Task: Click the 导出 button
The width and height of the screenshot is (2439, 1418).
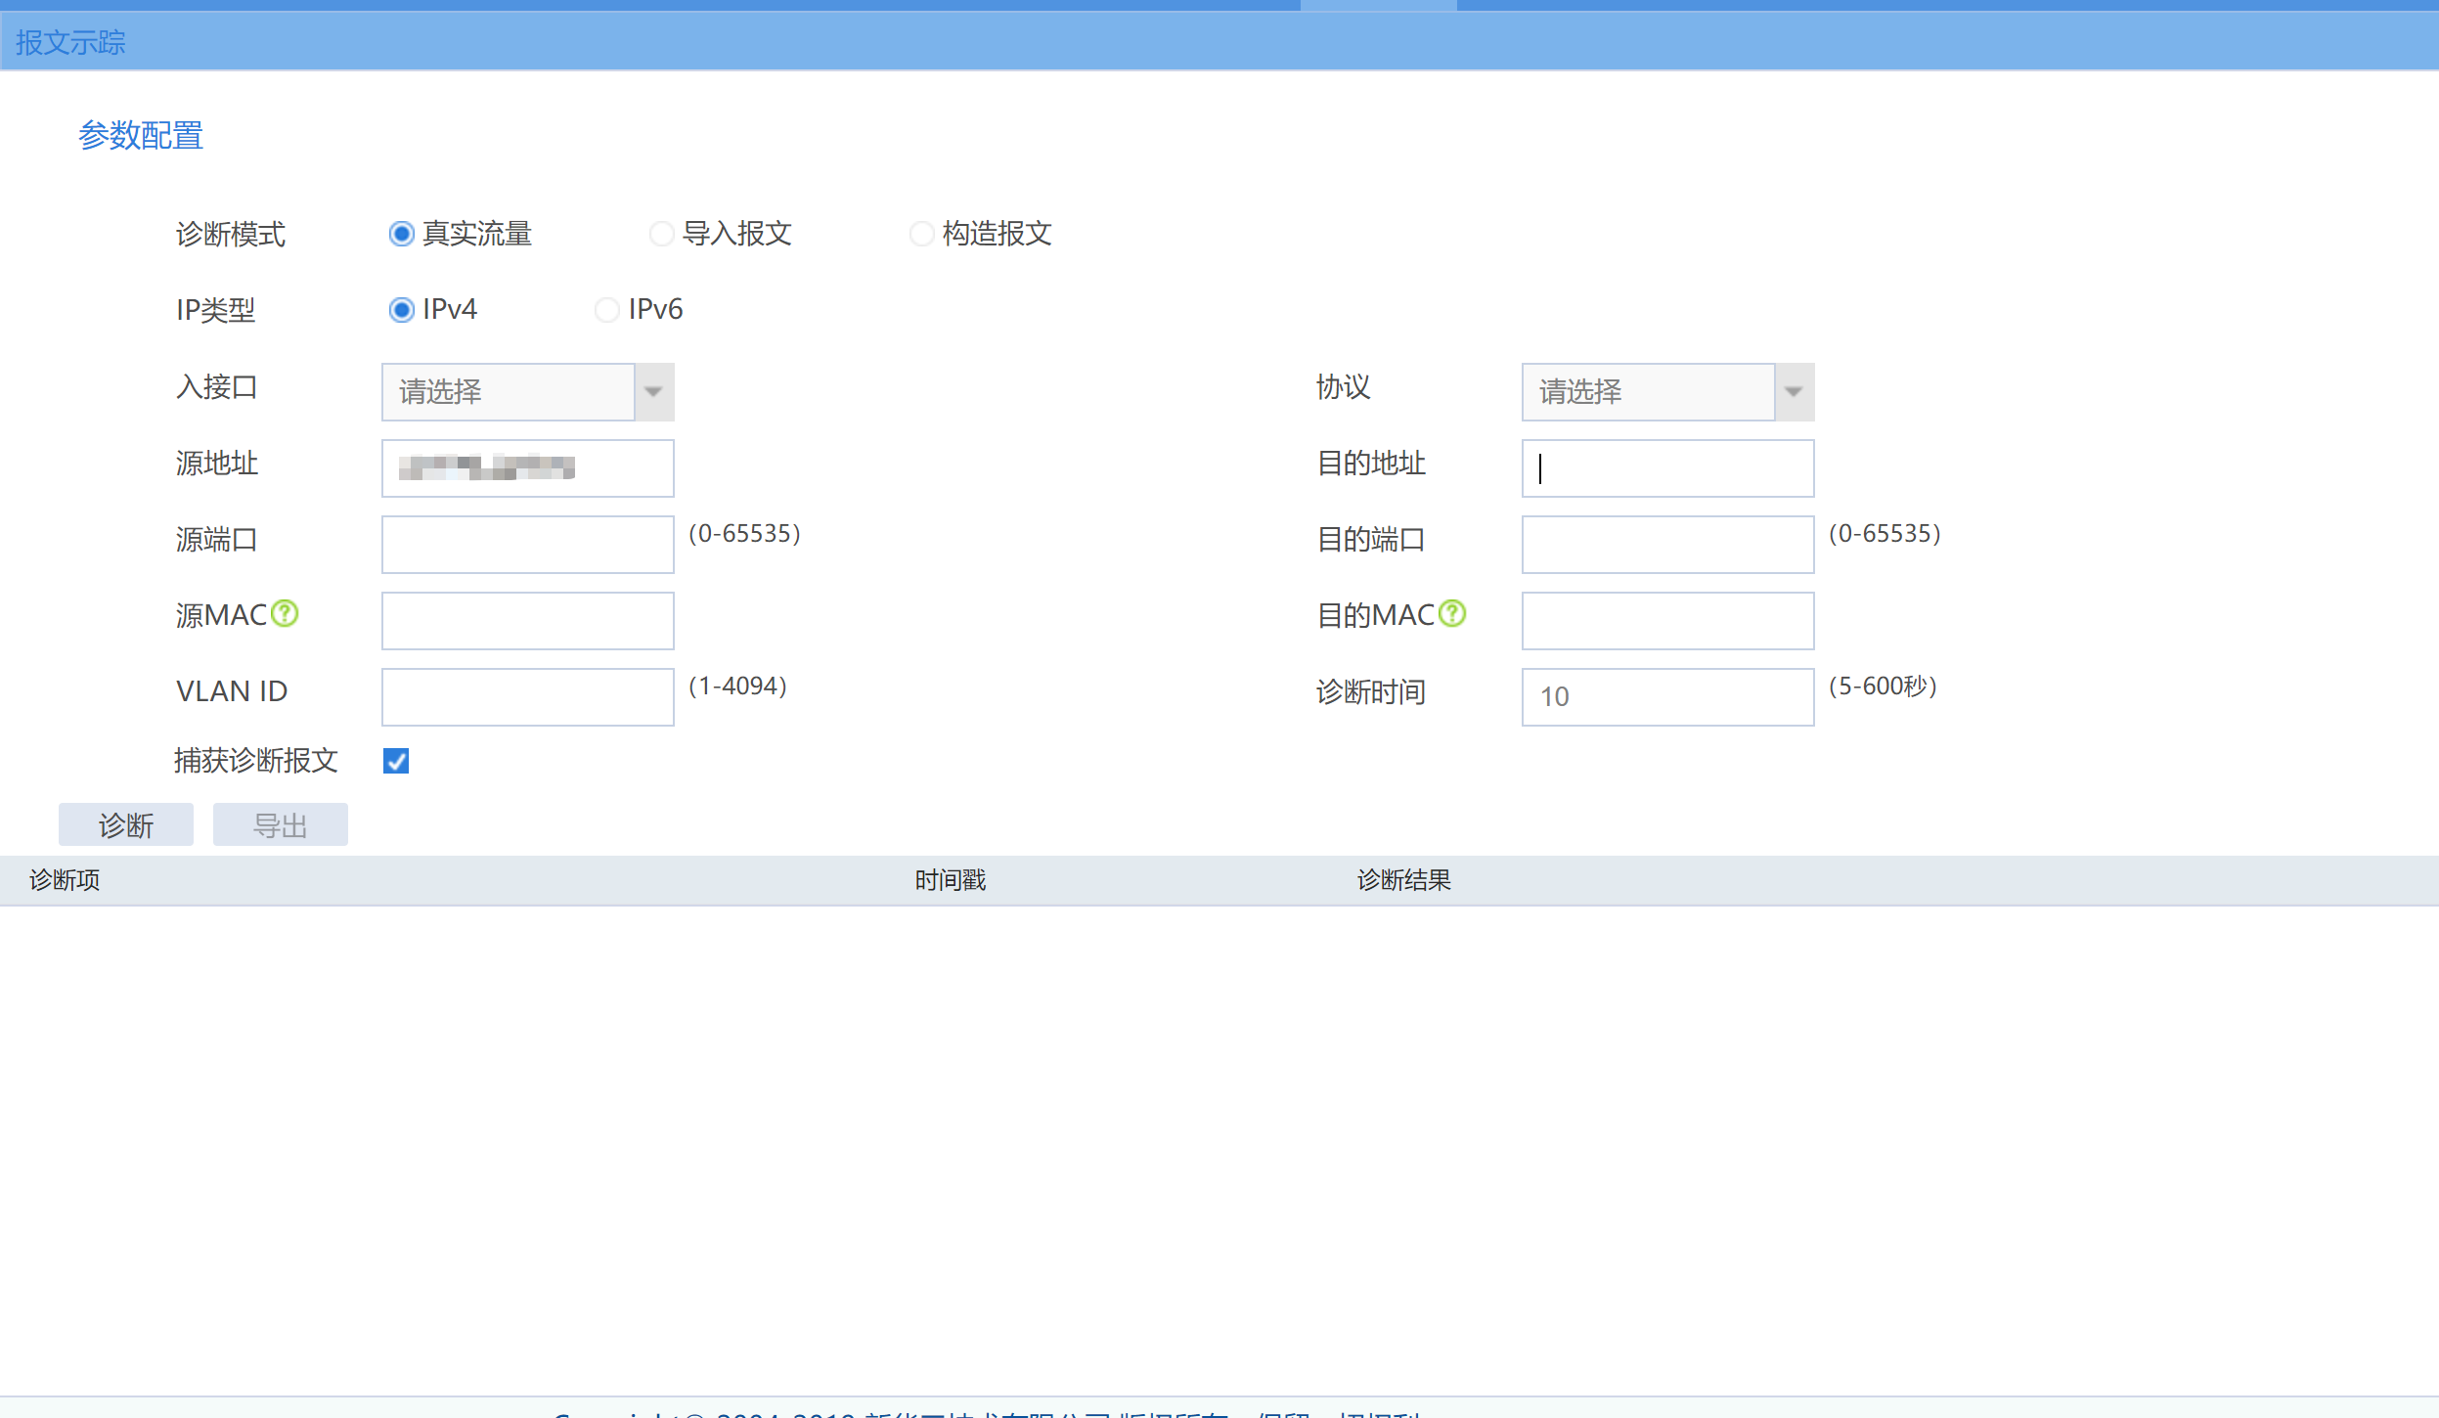Action: coord(281,825)
